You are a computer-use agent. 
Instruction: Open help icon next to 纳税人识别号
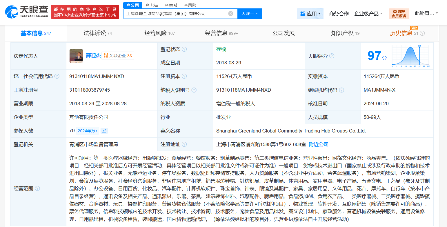click(194, 90)
